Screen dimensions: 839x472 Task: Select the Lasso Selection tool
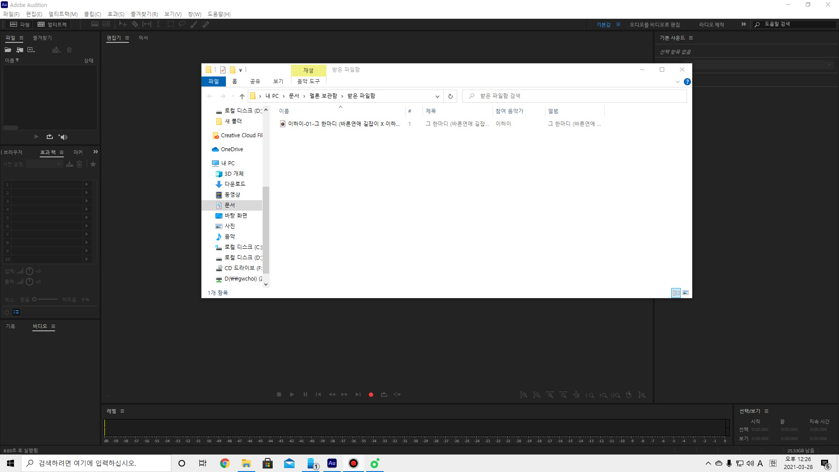tap(182, 24)
